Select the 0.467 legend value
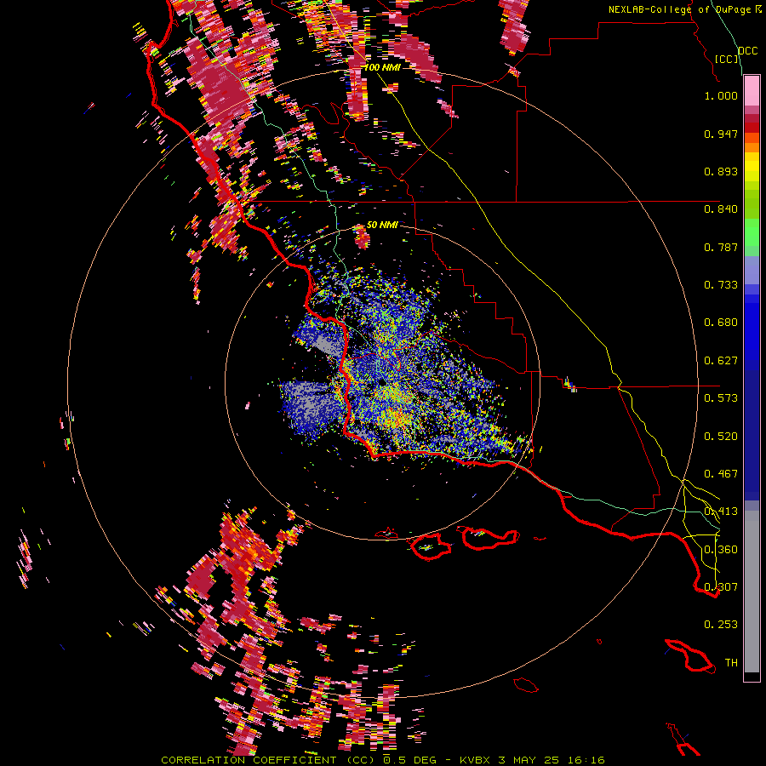766x766 pixels. tap(721, 474)
